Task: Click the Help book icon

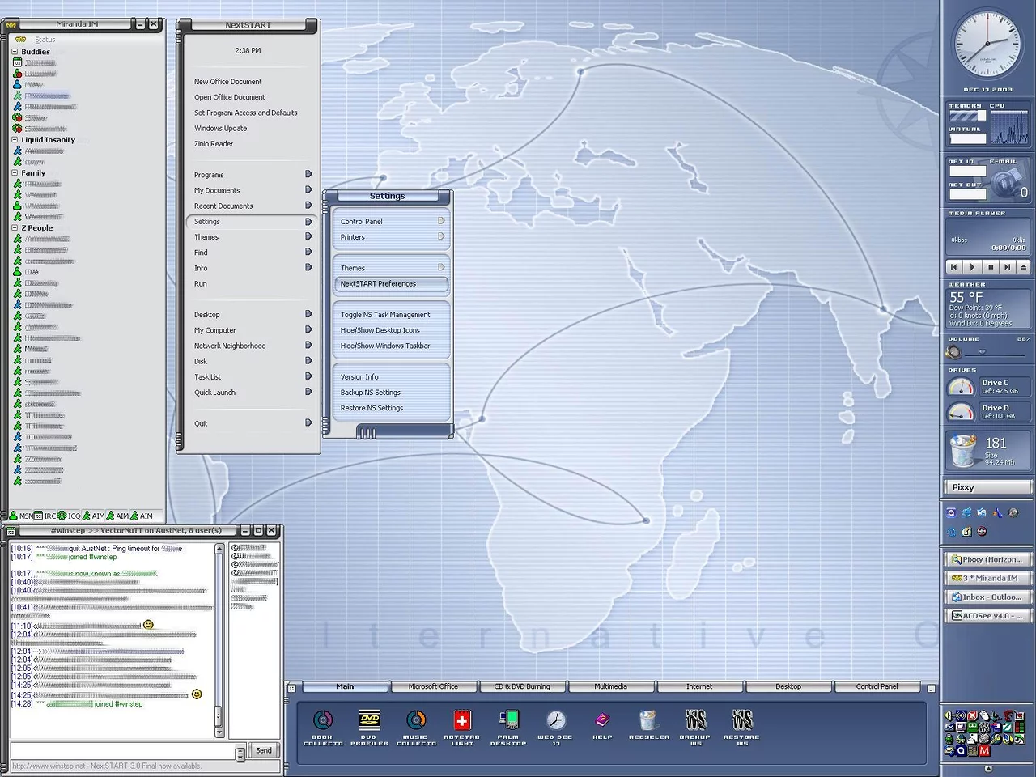Action: click(602, 720)
